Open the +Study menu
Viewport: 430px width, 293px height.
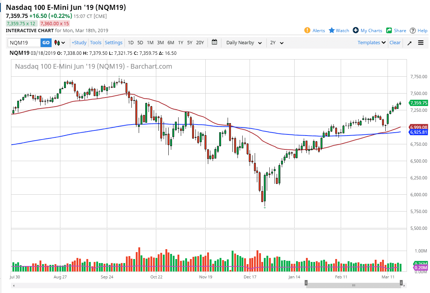79,43
